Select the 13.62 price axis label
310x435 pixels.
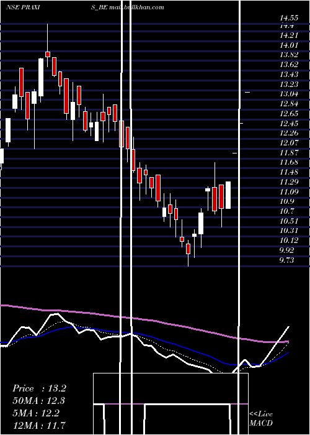289,65
